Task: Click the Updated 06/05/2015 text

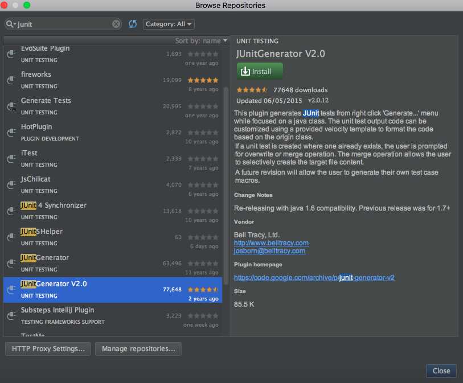Action: [x=269, y=101]
